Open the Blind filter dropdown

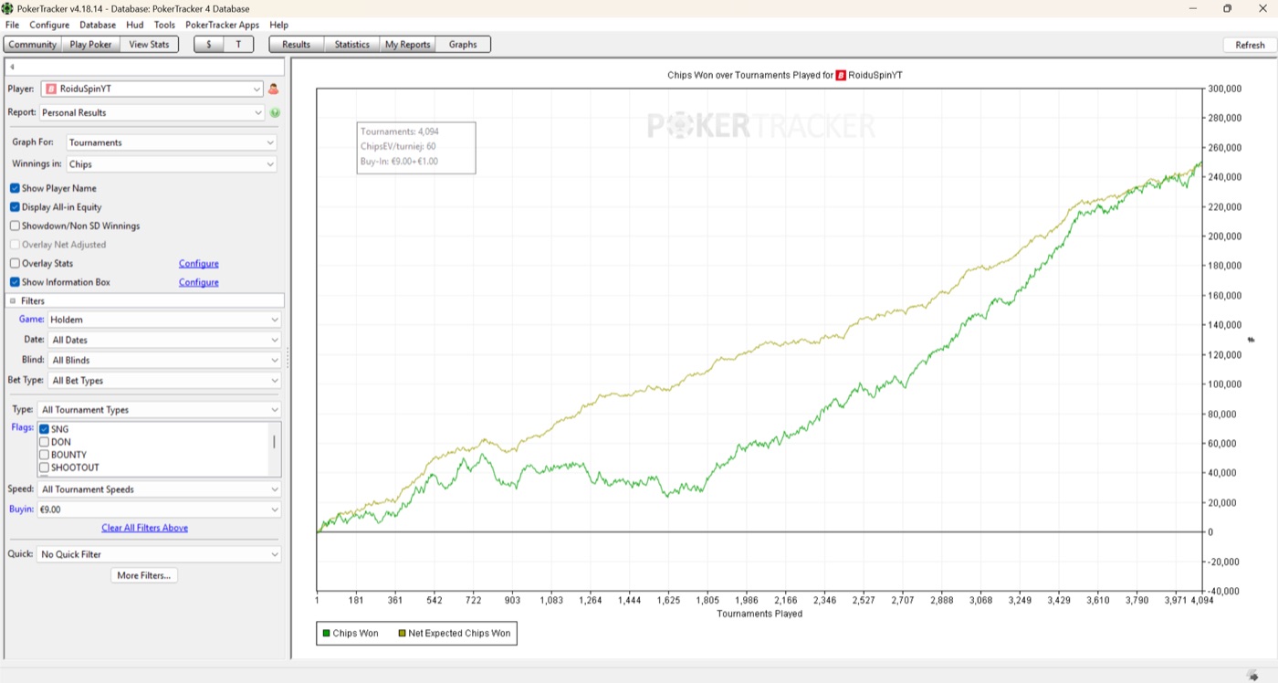165,360
